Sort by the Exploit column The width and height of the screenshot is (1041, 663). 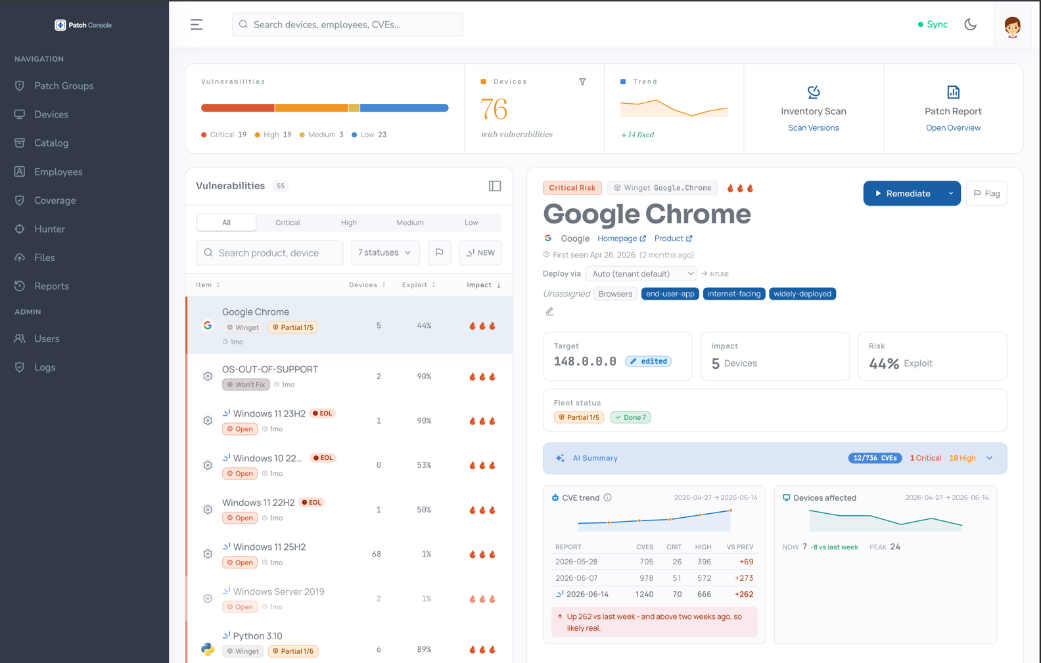pyautogui.click(x=419, y=285)
